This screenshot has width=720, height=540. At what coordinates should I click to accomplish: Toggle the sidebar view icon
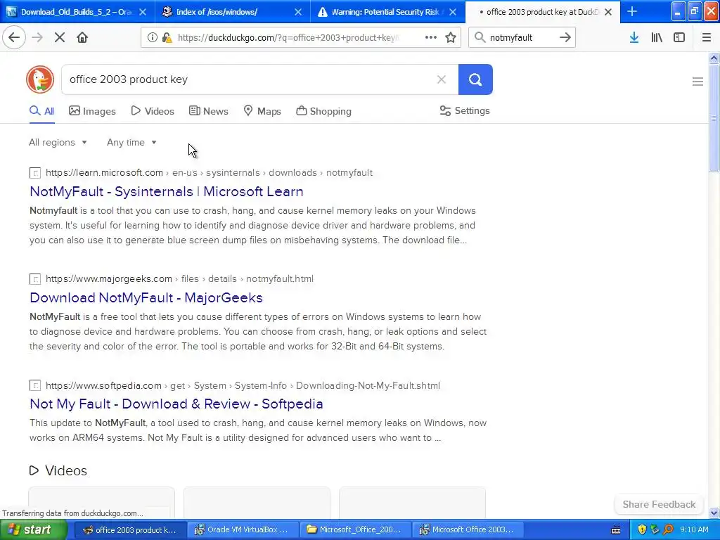[679, 37]
